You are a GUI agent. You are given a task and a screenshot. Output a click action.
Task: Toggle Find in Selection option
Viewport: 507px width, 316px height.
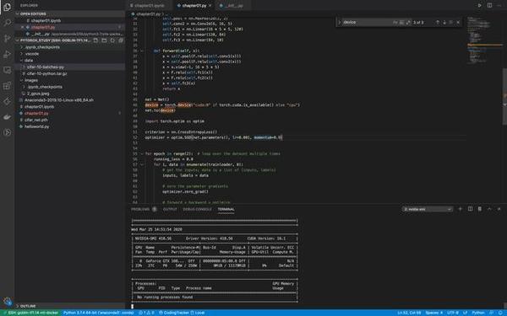(451, 22)
